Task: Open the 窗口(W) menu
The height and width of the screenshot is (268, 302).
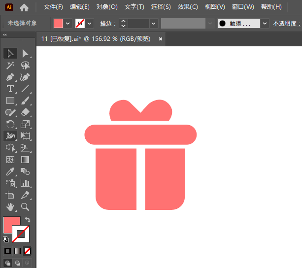Action: (243, 7)
